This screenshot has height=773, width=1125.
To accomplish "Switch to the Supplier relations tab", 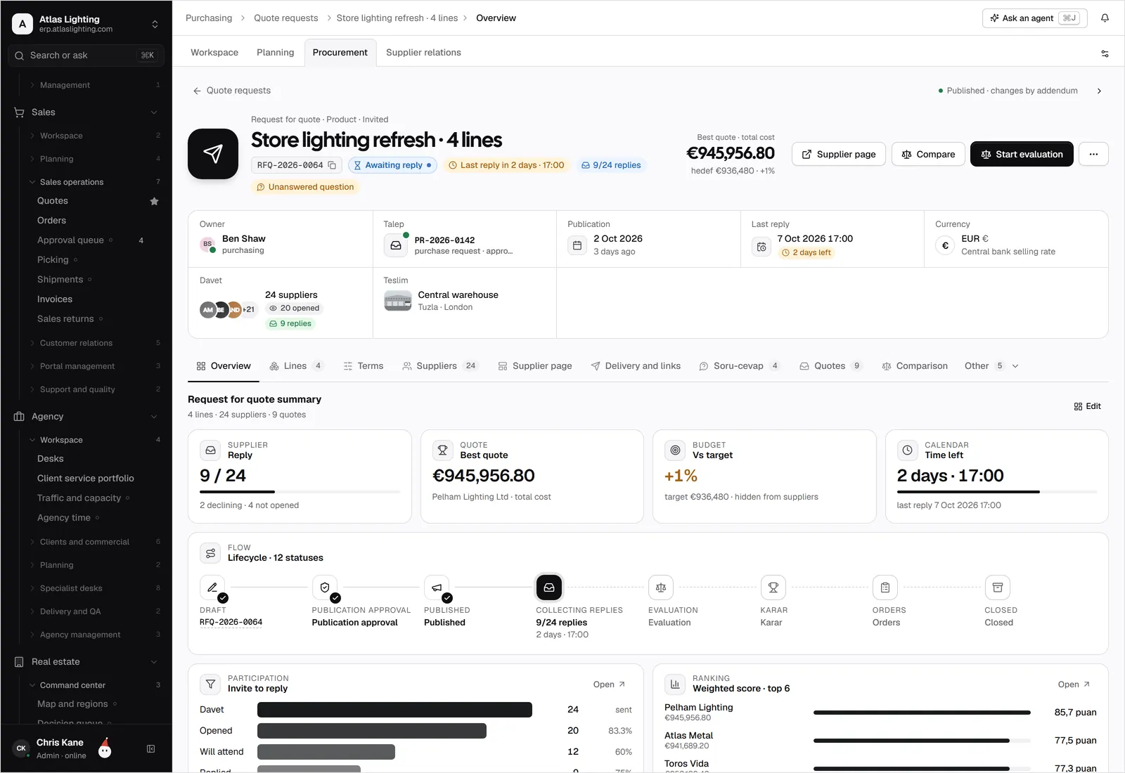I will (423, 53).
